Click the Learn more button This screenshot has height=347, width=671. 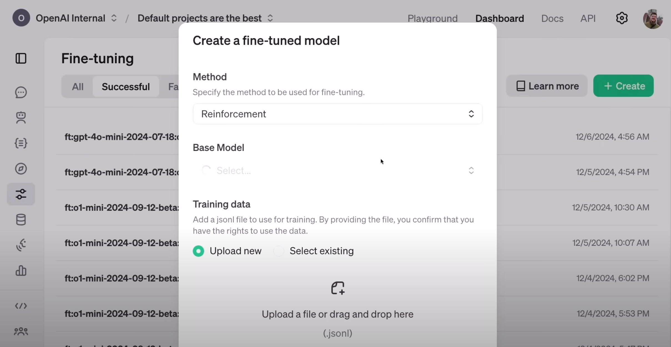coord(547,86)
